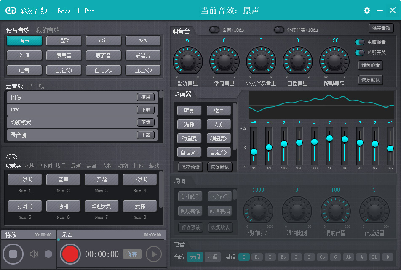Select the 小调 scale option

point(212,257)
